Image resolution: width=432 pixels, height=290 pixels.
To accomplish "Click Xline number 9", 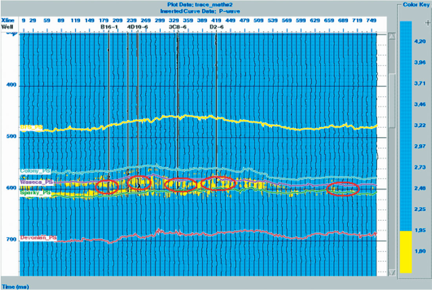I will coord(24,20).
